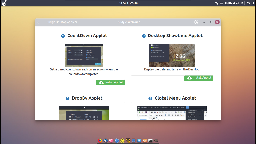Screen dimensions: 256x144
Task: Launch orange gear settings app in dock
Action: point(145,140)
